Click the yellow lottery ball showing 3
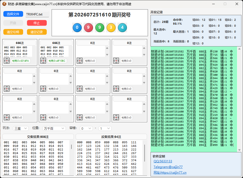 point(111,27)
